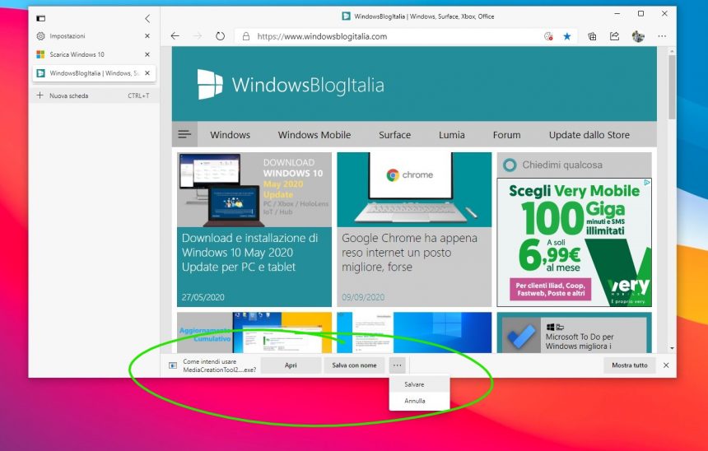This screenshot has height=451, width=708.
Task: Open the Windows site menu item
Action: (230, 134)
